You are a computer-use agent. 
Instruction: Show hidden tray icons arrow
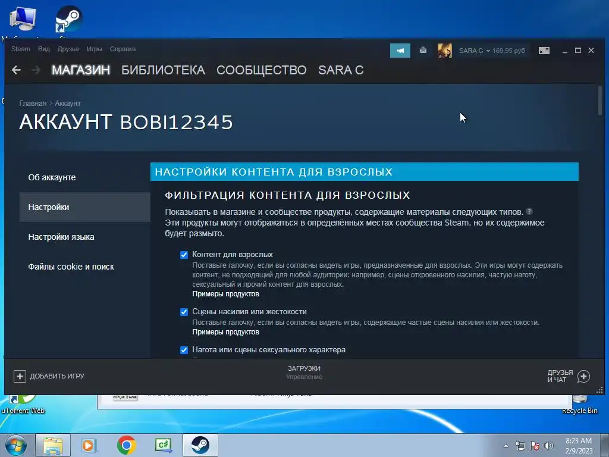506,446
